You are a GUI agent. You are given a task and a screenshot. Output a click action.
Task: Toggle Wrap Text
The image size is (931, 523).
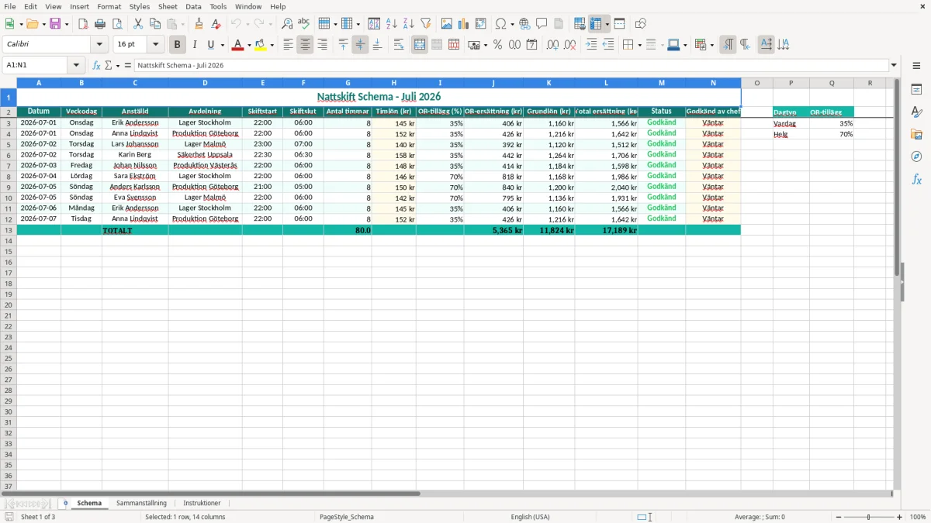398,45
